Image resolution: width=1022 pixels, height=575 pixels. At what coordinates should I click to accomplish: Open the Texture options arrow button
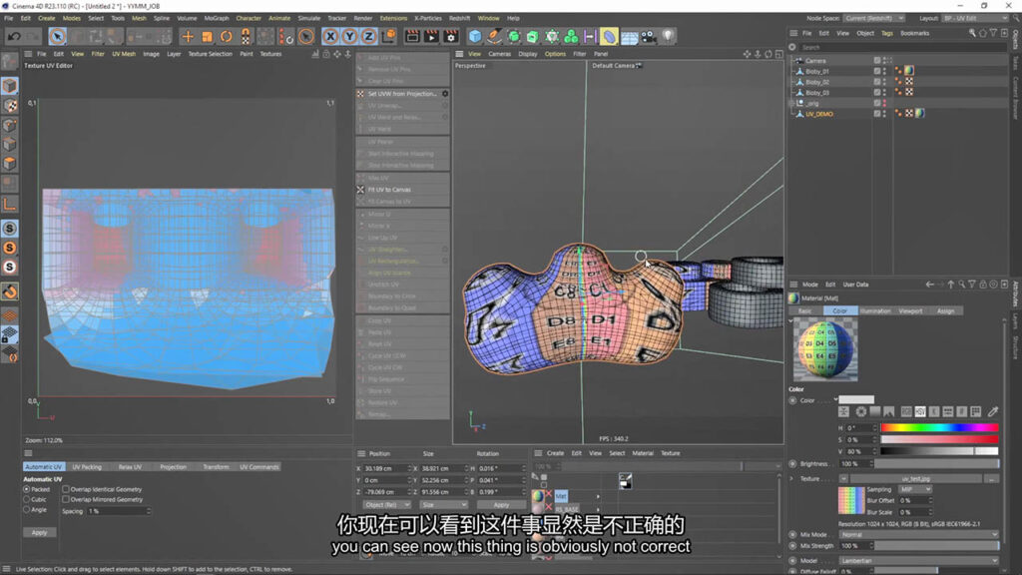point(843,478)
